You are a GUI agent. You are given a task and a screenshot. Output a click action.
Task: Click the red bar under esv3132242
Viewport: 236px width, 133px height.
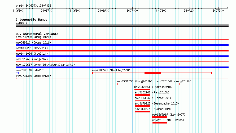pyautogui.click(x=142, y=95)
